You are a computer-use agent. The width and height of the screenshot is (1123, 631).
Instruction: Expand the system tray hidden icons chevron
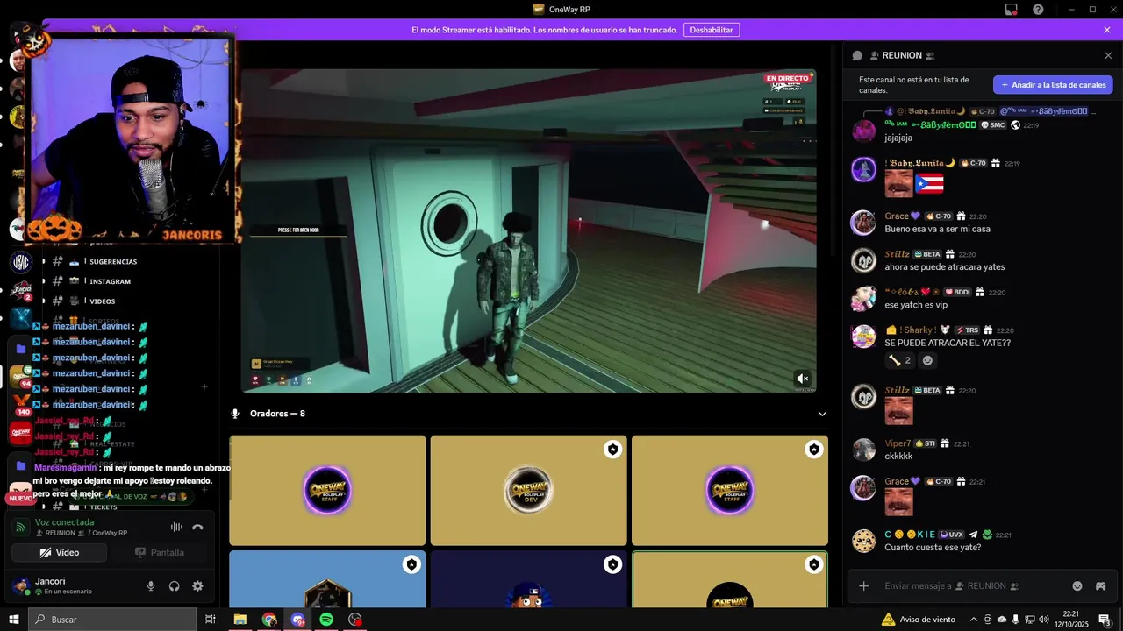click(x=972, y=620)
